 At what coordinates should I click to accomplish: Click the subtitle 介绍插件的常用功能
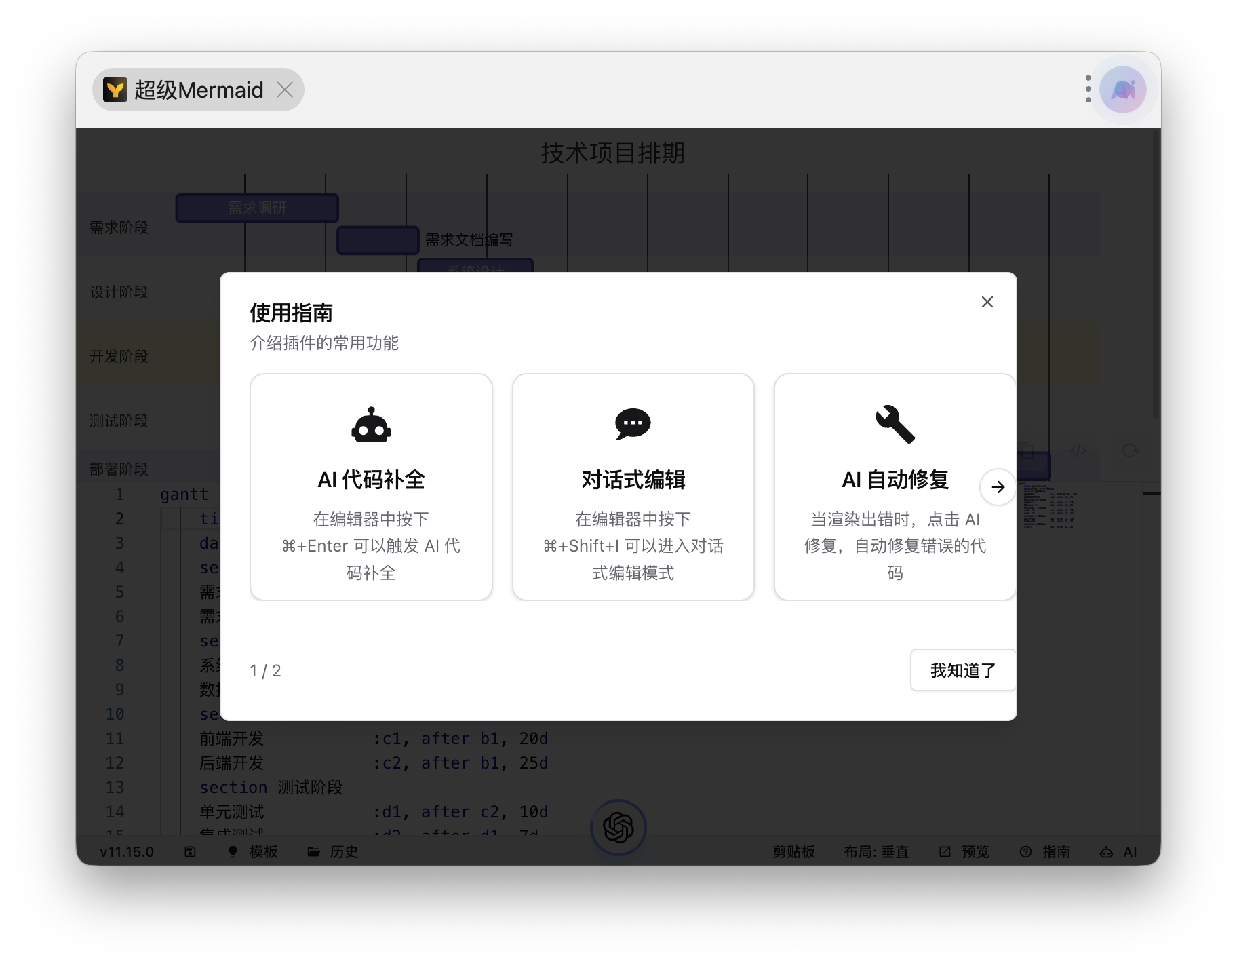[x=324, y=343]
